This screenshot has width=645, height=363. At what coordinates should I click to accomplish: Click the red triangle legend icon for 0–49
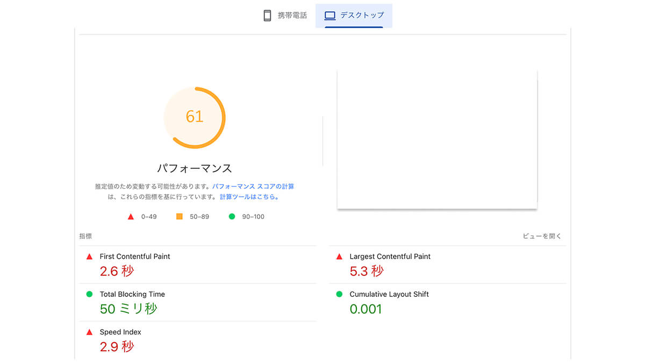tap(131, 217)
